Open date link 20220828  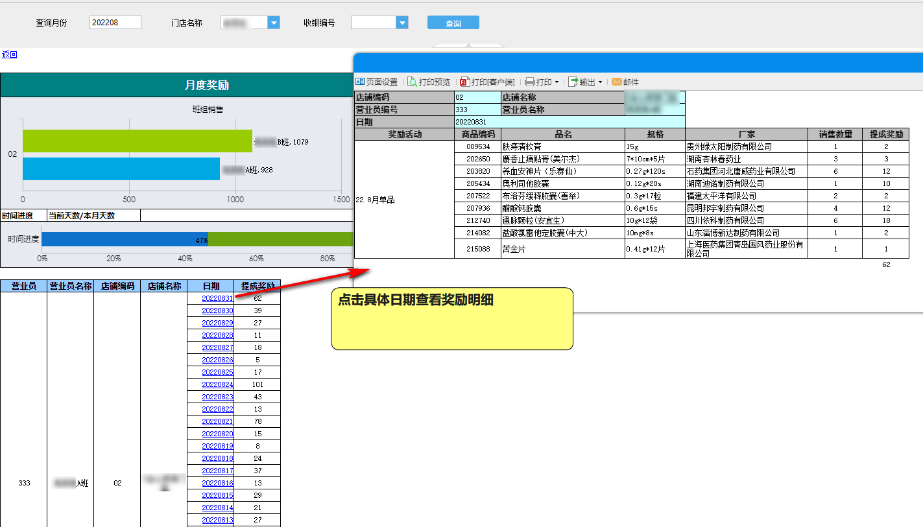pos(217,335)
